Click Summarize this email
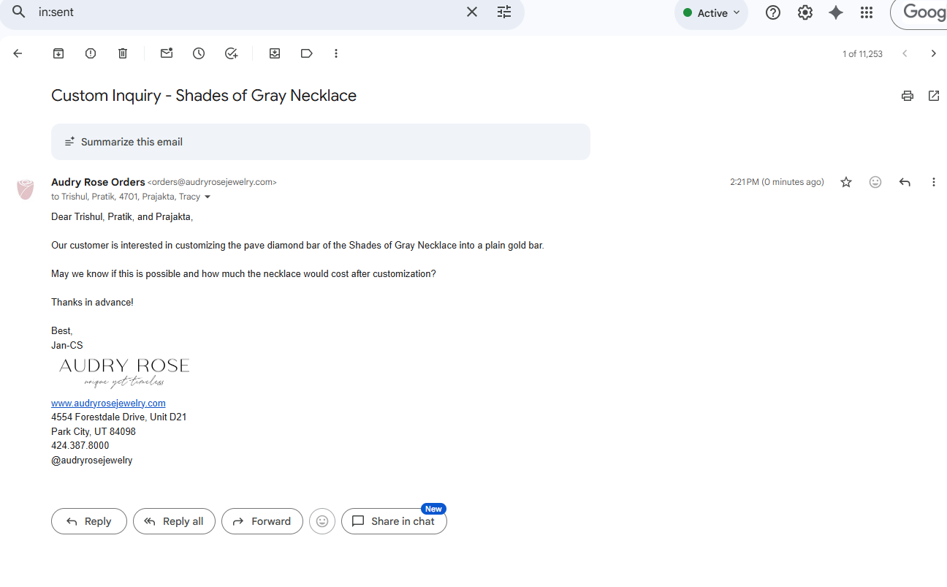Image resolution: width=947 pixels, height=587 pixels. 321,142
